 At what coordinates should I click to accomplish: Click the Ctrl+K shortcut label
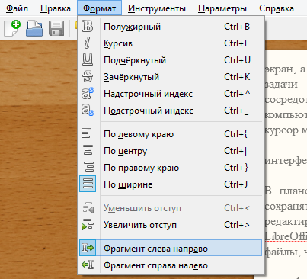pos(237,77)
